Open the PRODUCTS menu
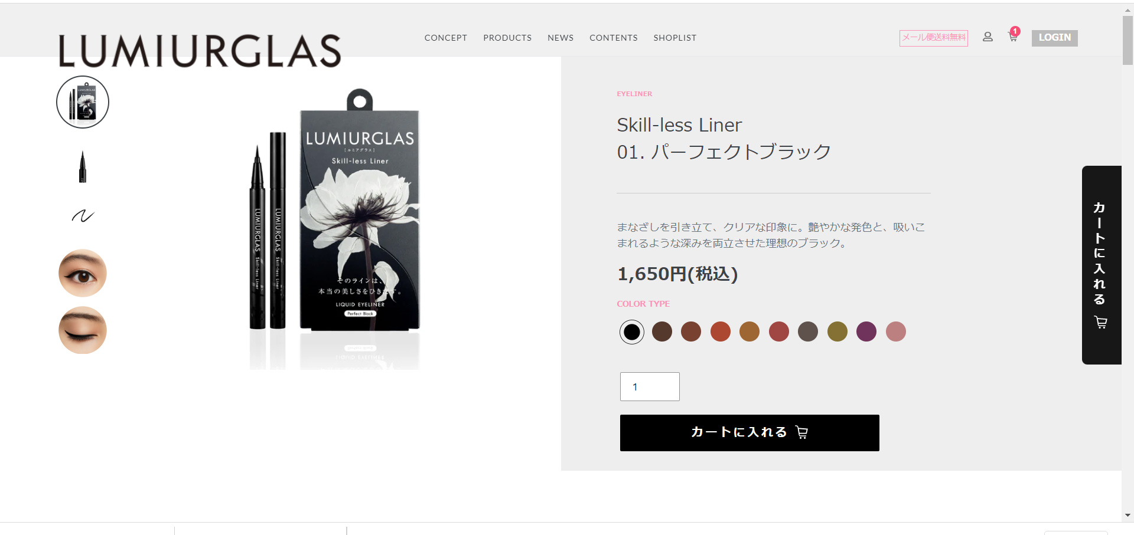Viewport: 1134px width, 535px height. [x=507, y=38]
